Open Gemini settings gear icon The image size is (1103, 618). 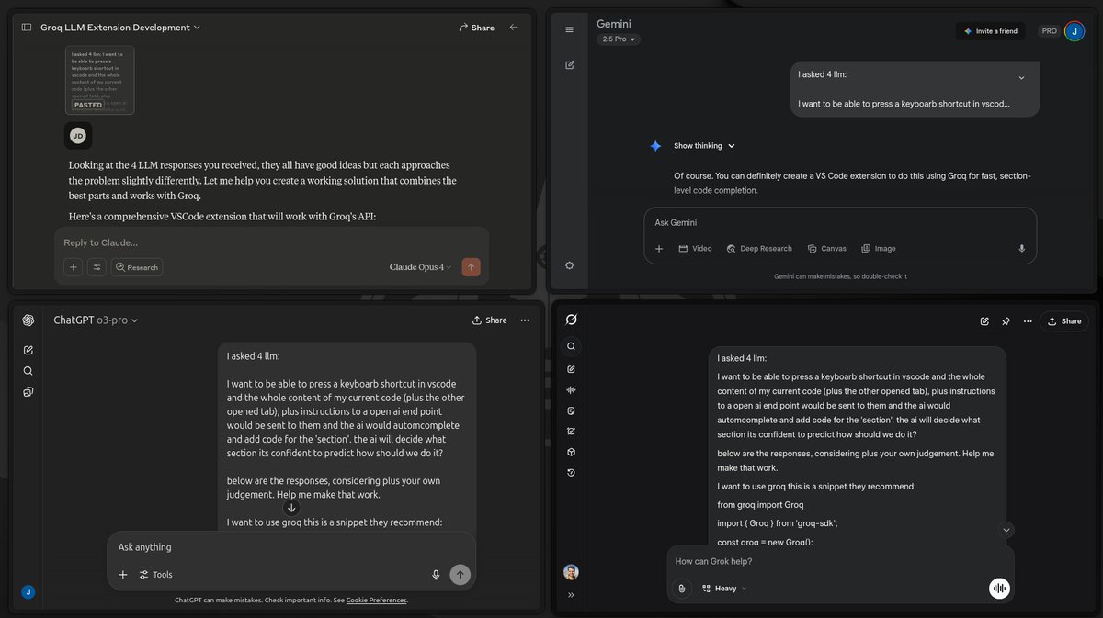pos(569,265)
